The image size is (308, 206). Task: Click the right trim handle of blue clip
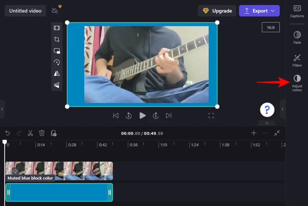point(110,192)
